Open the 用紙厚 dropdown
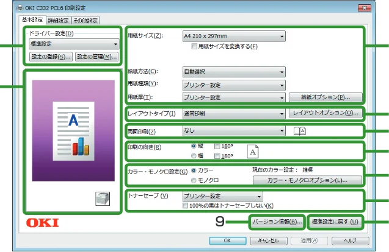389x252 pixels. [234, 97]
